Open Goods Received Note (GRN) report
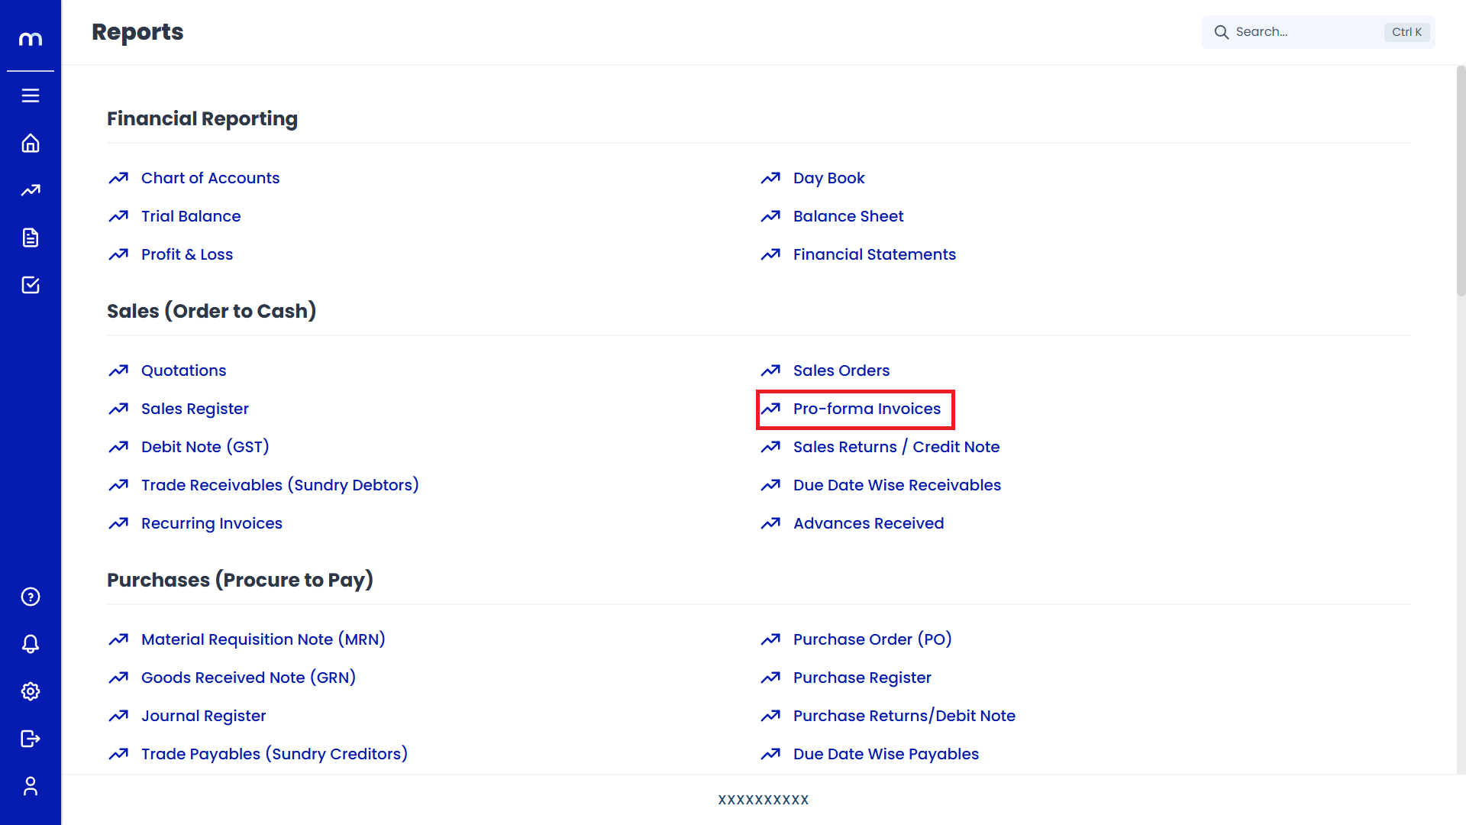 [248, 678]
